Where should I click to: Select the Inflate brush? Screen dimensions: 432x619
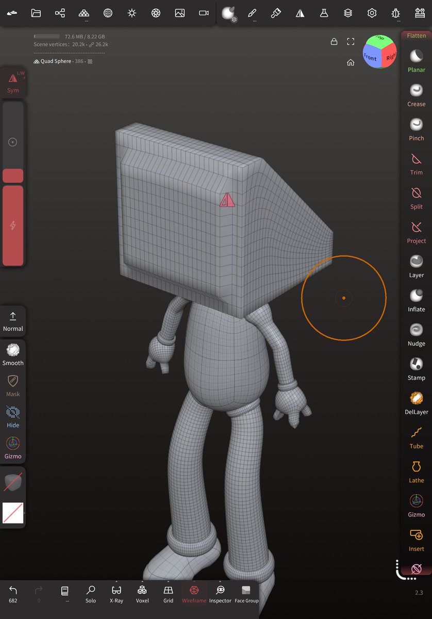click(x=417, y=301)
